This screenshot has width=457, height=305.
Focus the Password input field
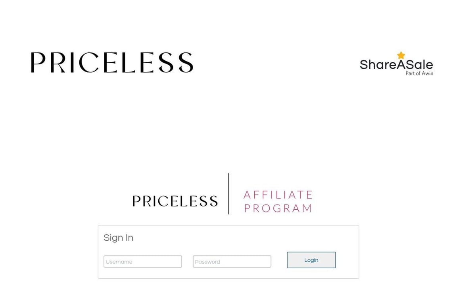click(x=232, y=261)
